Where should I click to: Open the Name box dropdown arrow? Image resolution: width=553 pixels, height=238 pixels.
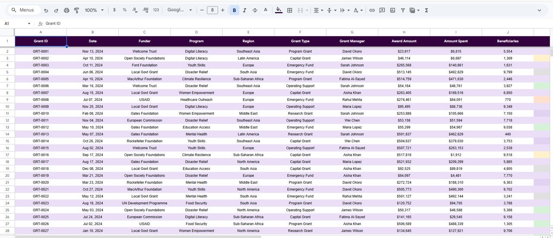(x=29, y=24)
